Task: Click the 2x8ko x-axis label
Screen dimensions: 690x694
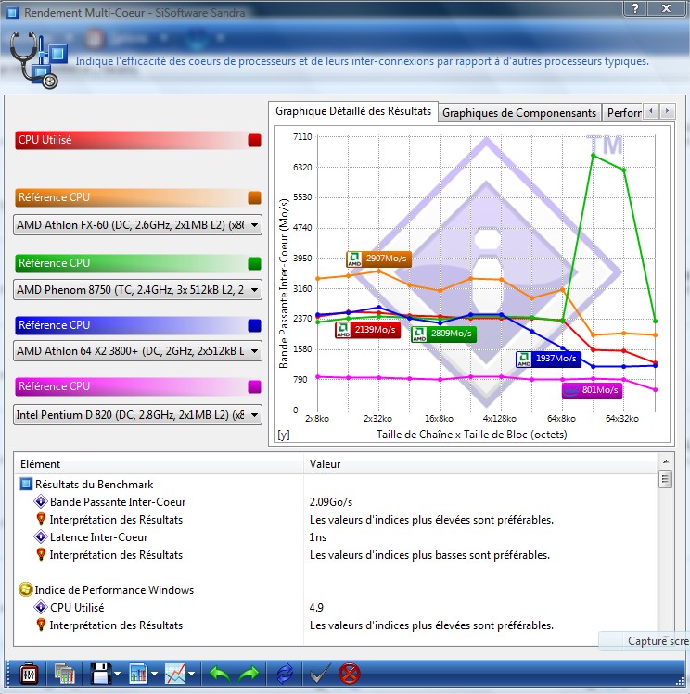Action: point(317,418)
